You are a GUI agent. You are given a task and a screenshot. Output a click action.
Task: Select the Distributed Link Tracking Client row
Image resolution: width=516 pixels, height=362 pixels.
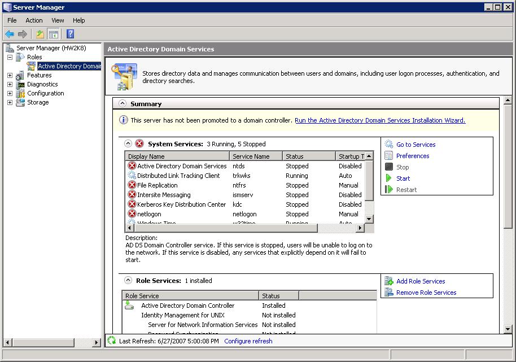tap(246, 176)
